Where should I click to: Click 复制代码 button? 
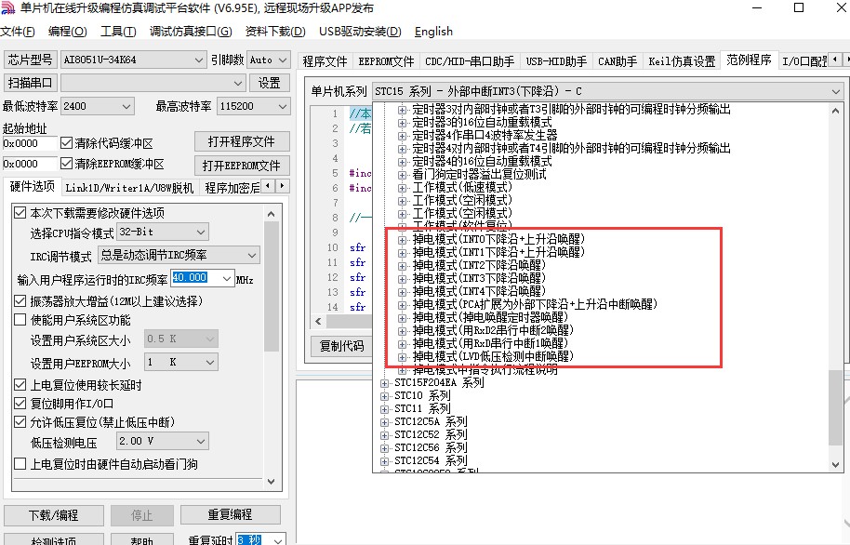pos(341,346)
